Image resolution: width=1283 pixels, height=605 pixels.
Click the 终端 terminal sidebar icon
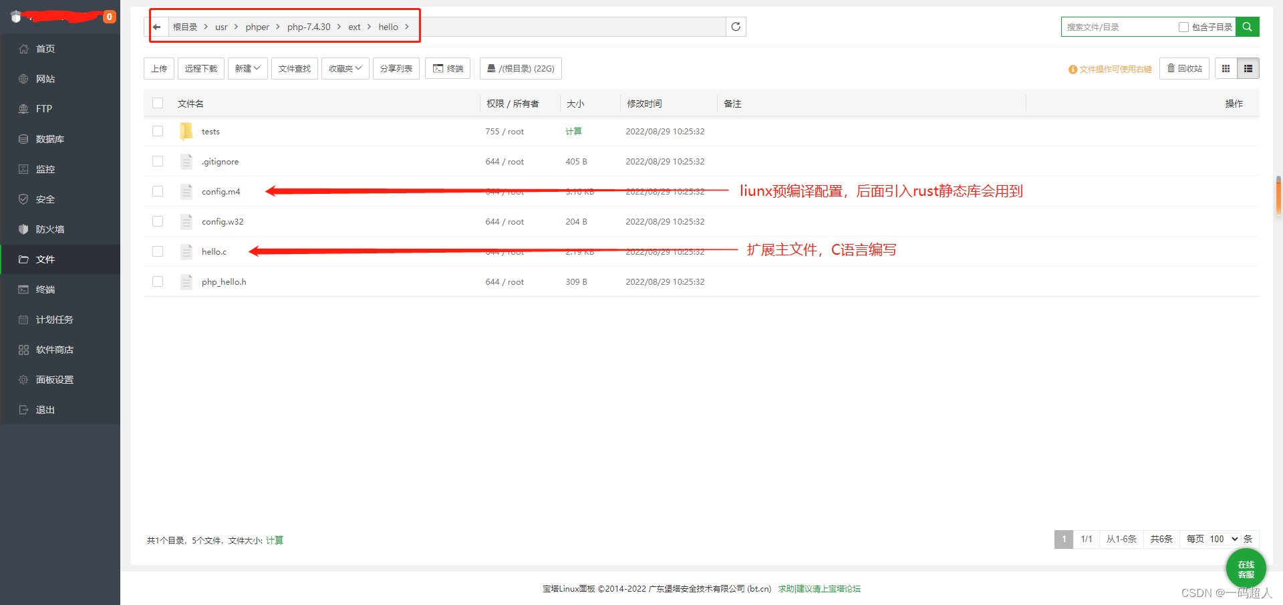[23, 289]
